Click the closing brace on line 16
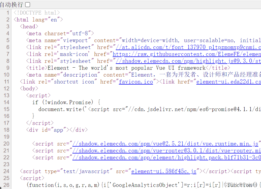Screen dimensions: 261x189 pos(33,116)
